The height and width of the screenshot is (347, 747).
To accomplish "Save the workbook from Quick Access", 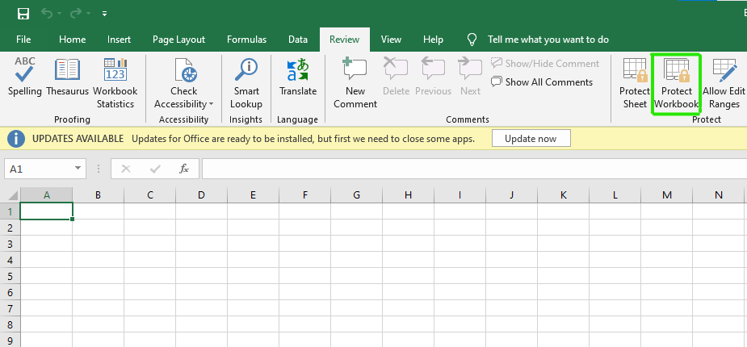I will click(x=23, y=14).
